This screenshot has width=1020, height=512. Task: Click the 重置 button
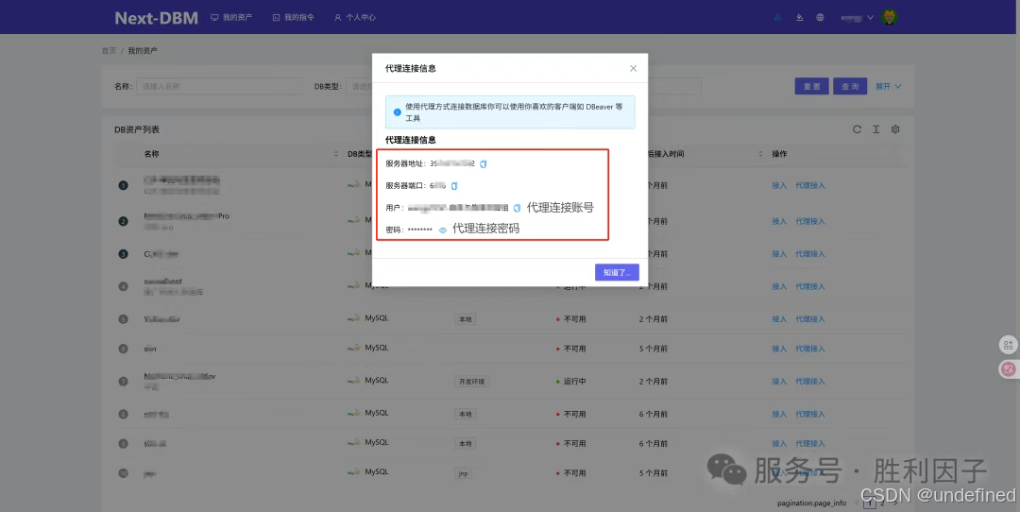pos(812,87)
